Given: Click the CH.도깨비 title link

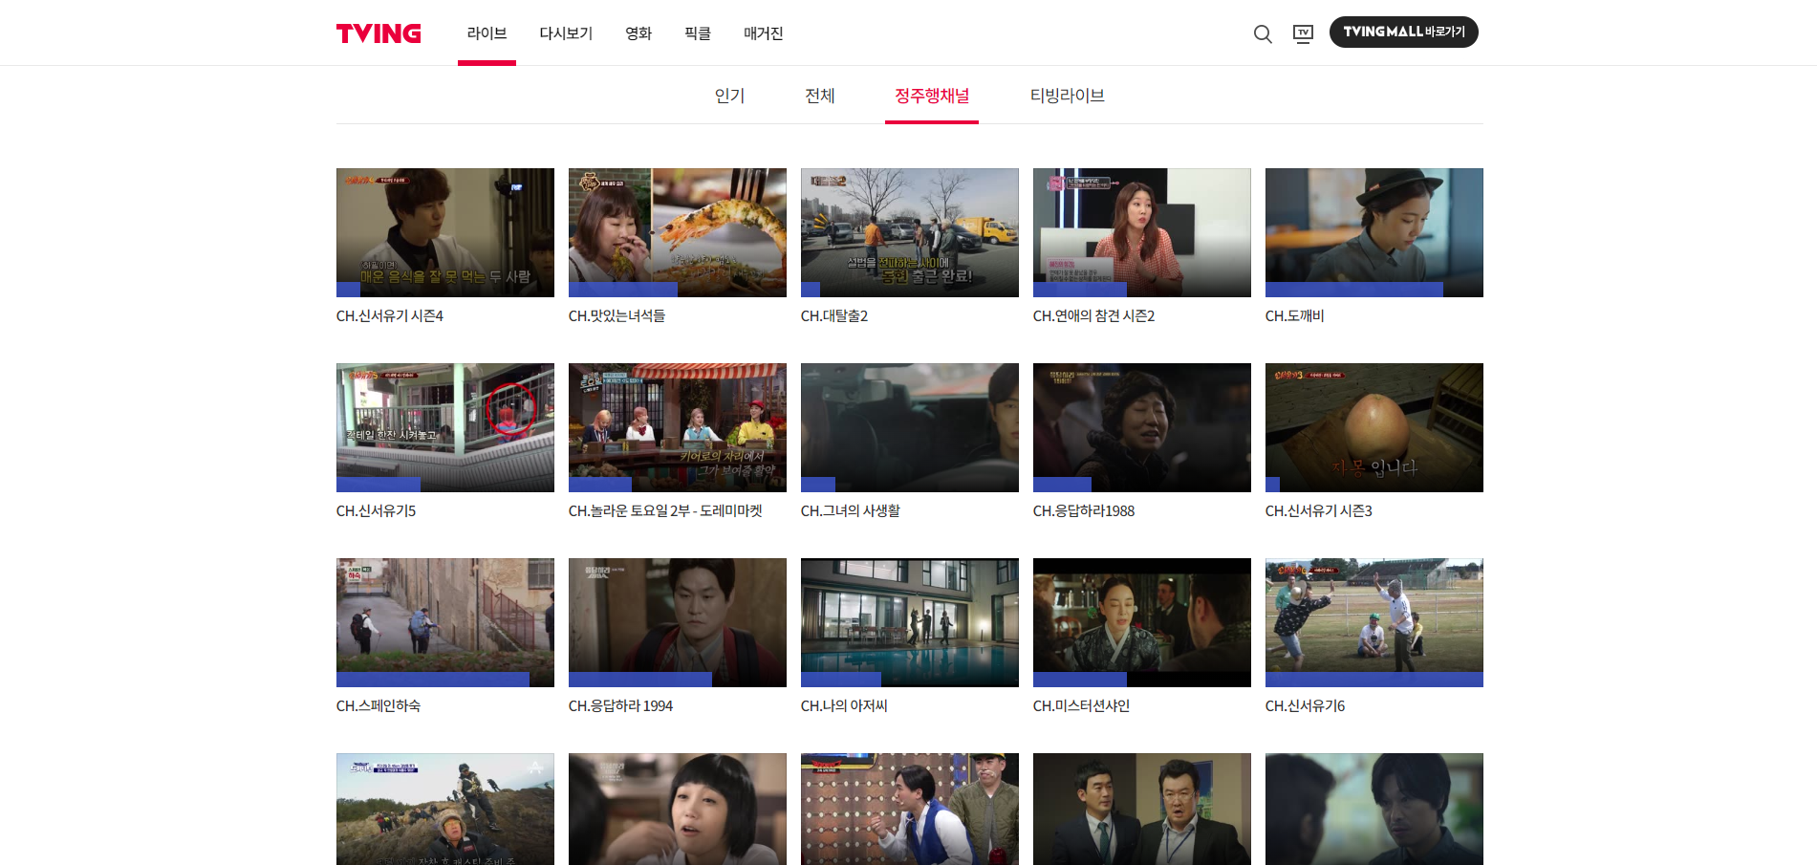Looking at the screenshot, I should pyautogui.click(x=1294, y=316).
